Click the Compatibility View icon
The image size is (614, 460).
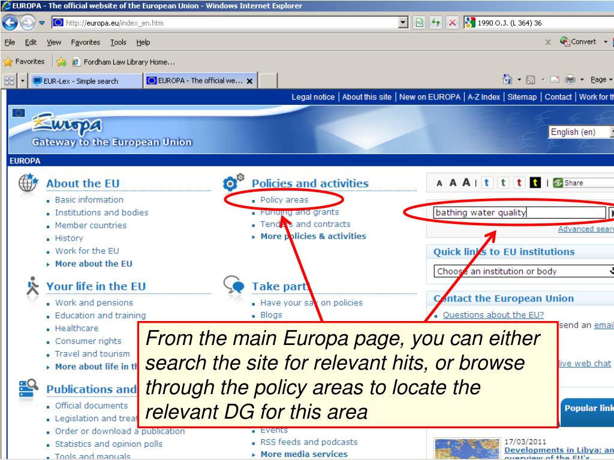click(419, 23)
